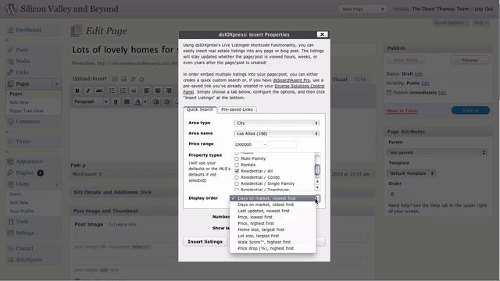Screen dimensions: 500x281
Task: Open the Parent page dropdown
Action: pos(437,153)
